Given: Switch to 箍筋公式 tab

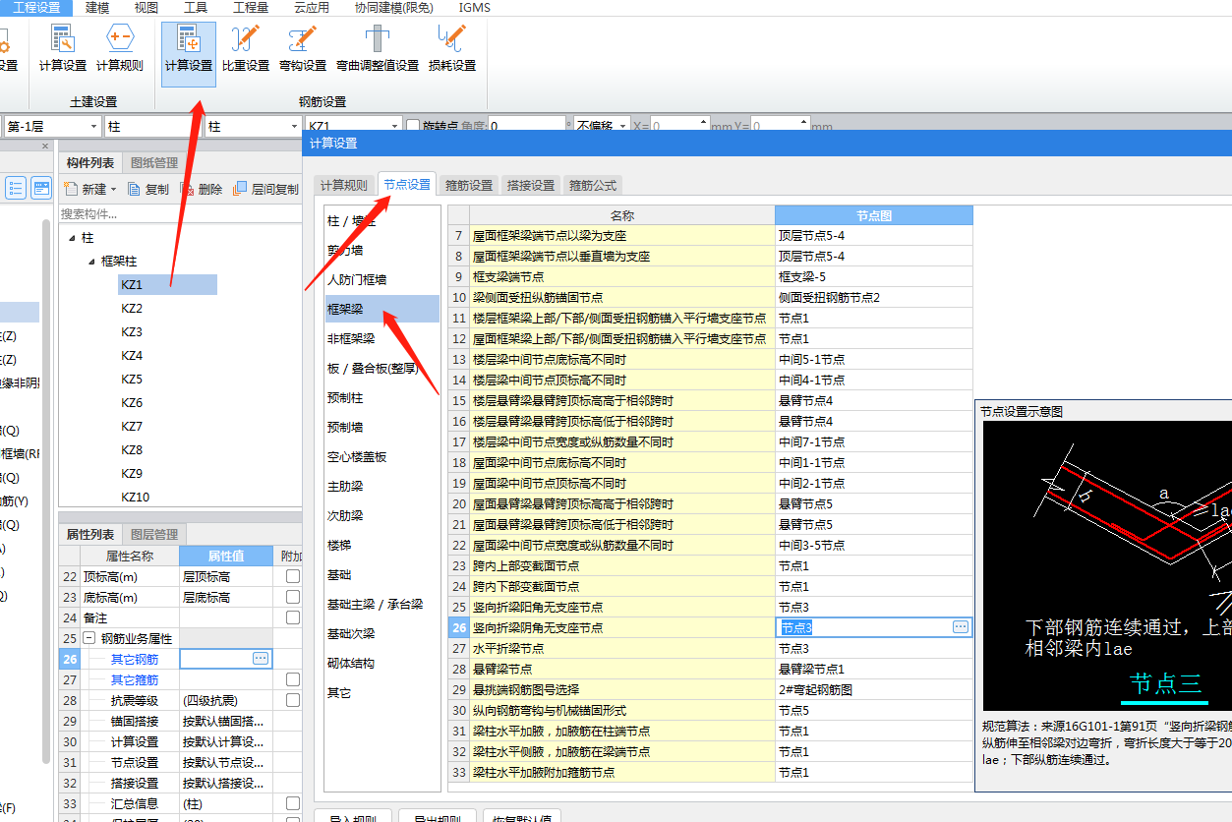Looking at the screenshot, I should pos(593,185).
